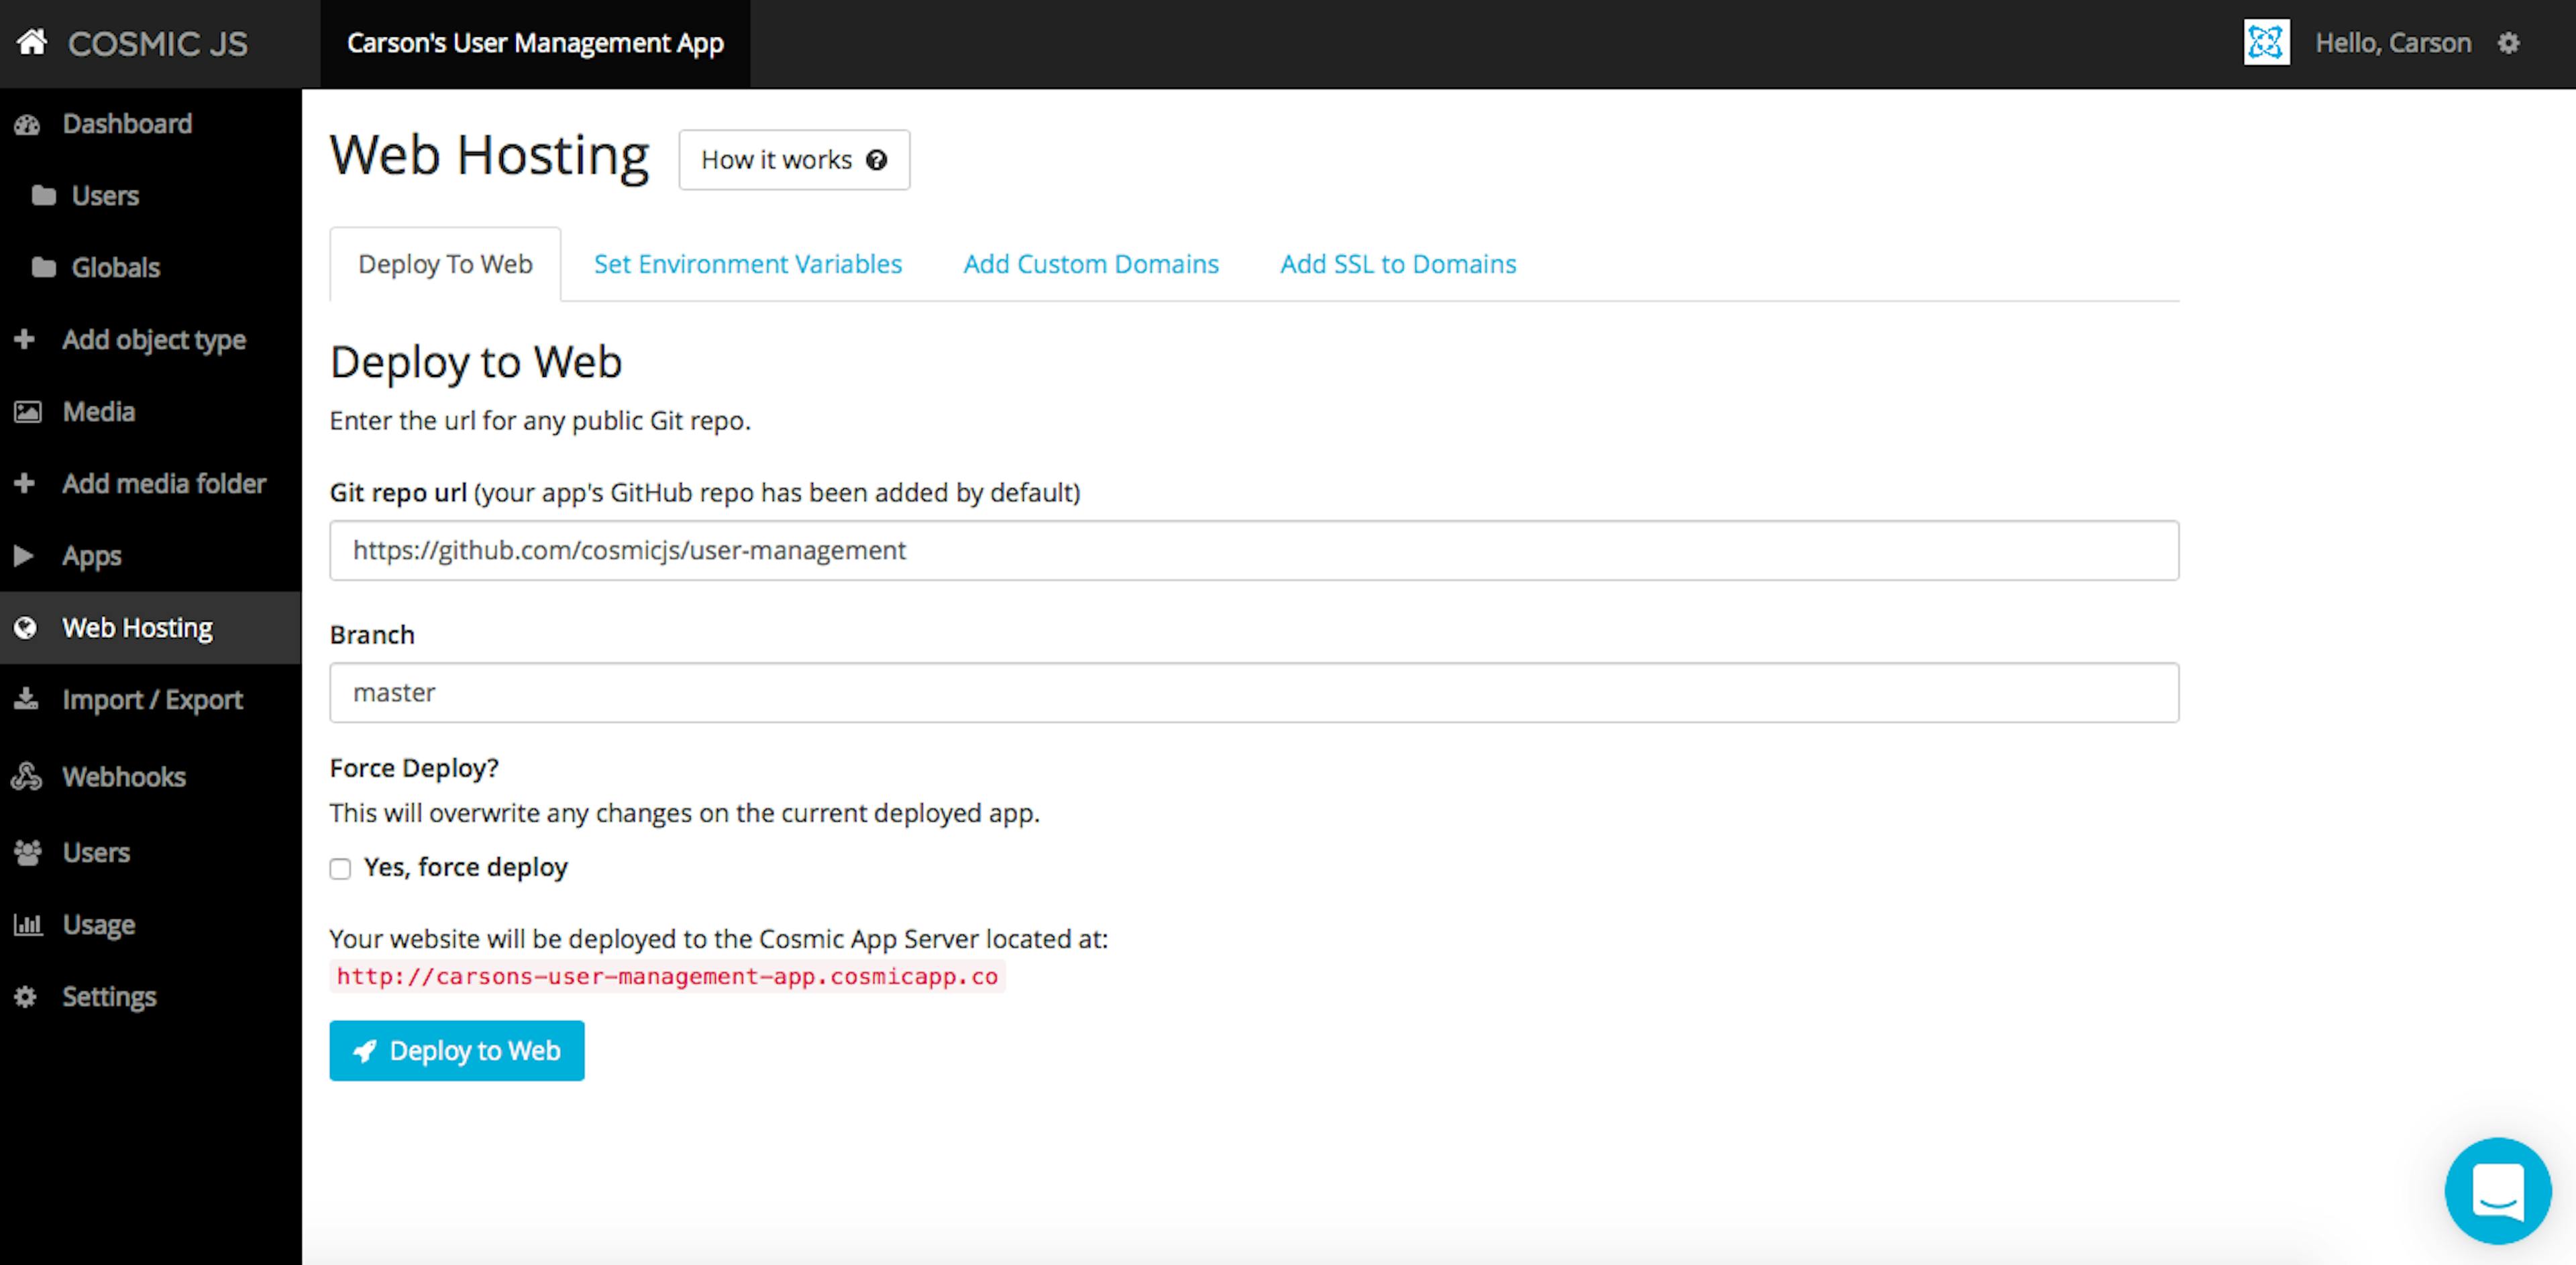Click the user avatar in top bar

pyautogui.click(x=2266, y=43)
